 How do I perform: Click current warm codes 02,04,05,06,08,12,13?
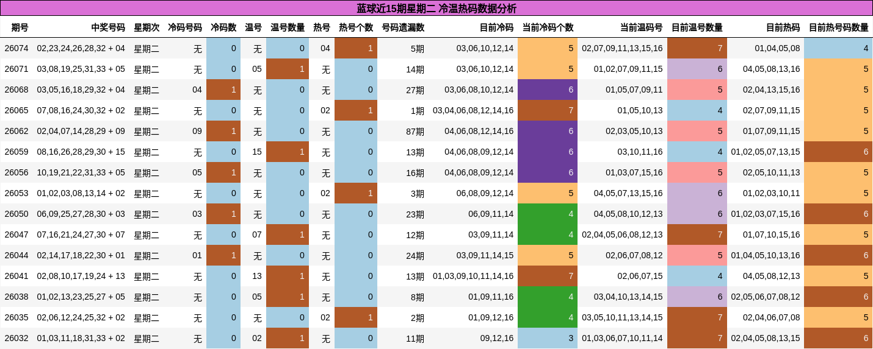[622, 234]
